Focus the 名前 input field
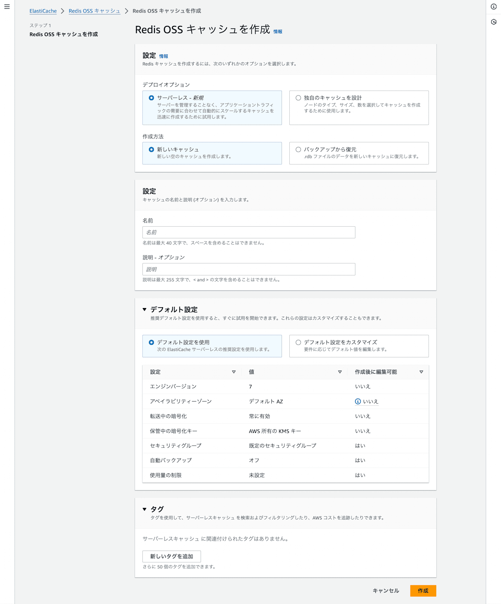 point(249,233)
